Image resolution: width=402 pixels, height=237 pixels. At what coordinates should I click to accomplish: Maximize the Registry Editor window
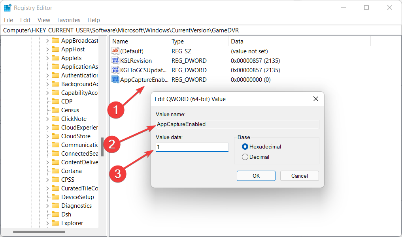(366, 8)
